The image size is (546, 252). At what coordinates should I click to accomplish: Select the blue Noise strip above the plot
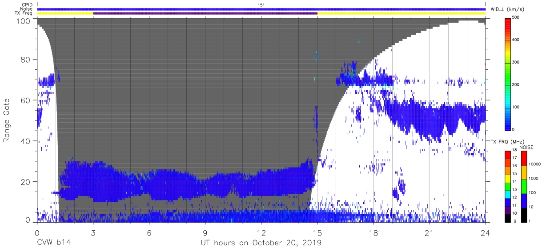pos(261,9)
